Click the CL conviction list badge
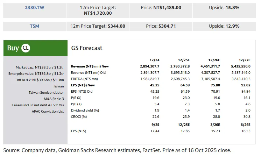This screenshot has width=261, height=157. 26,48
